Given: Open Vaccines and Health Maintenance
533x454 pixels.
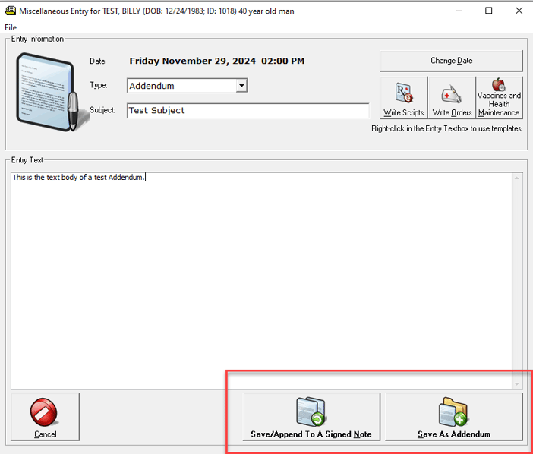Looking at the screenshot, I should [x=499, y=85].
